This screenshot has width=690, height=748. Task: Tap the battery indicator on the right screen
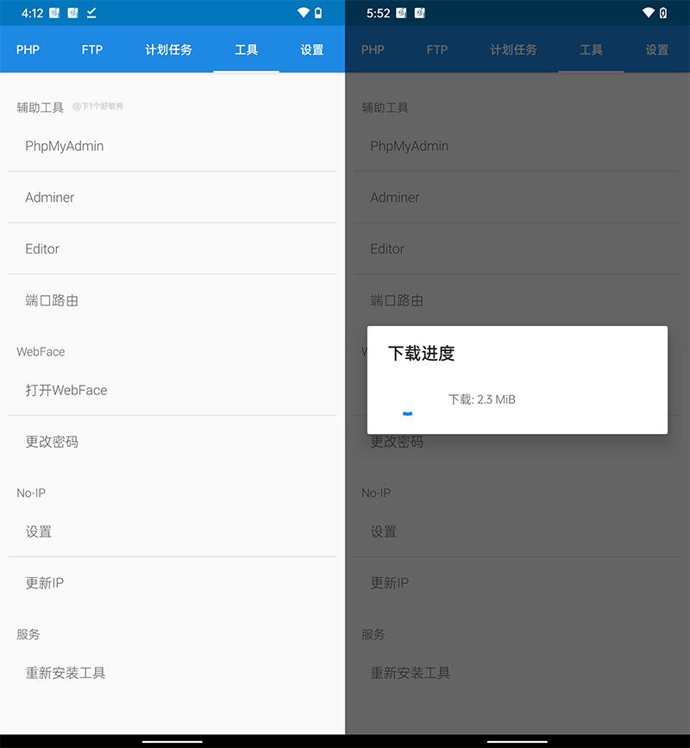point(663,13)
